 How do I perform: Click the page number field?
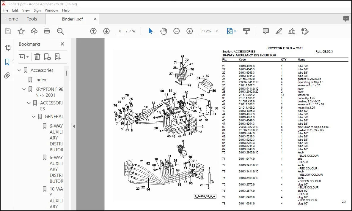120,31
